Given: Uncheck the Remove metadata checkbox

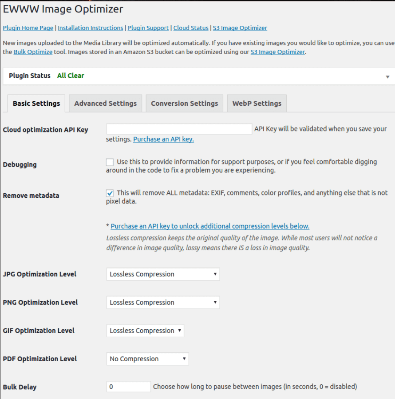Looking at the screenshot, I should point(110,193).
